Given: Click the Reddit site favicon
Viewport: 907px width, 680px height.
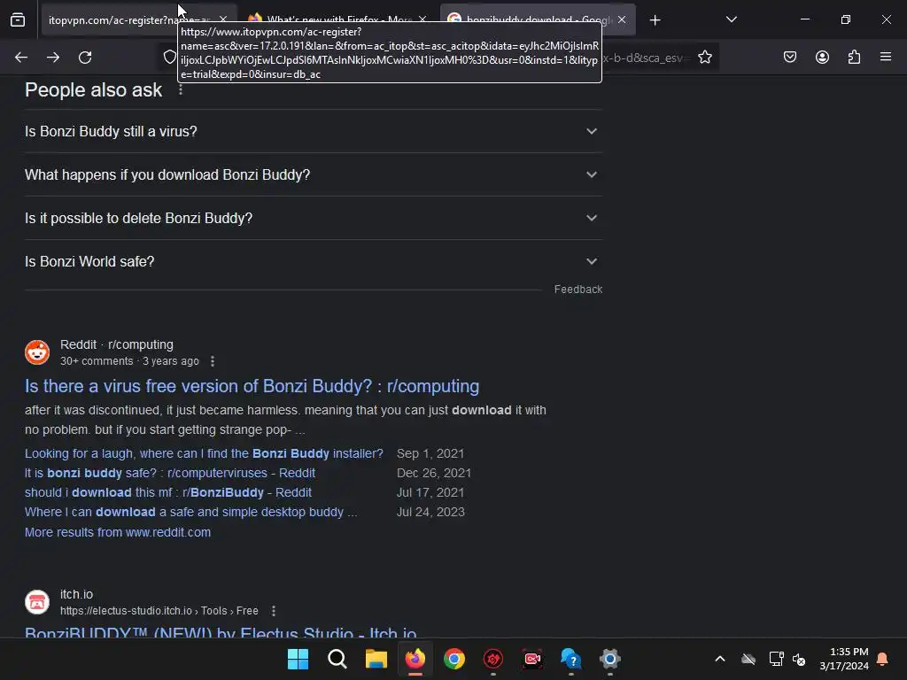Looking at the screenshot, I should tap(37, 352).
